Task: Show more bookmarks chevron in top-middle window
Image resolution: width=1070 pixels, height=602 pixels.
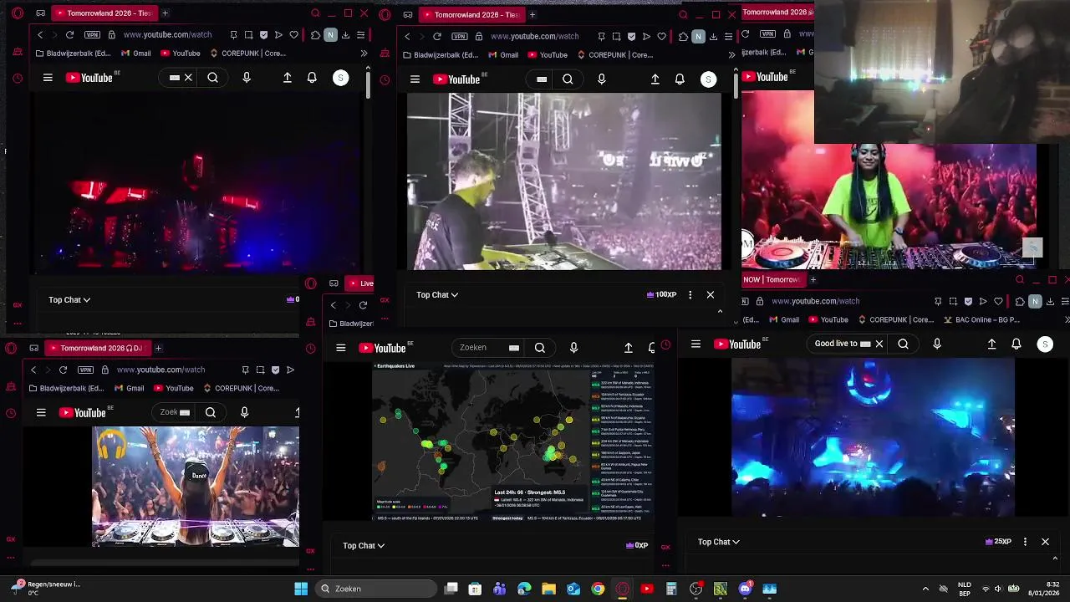Action: 731,55
